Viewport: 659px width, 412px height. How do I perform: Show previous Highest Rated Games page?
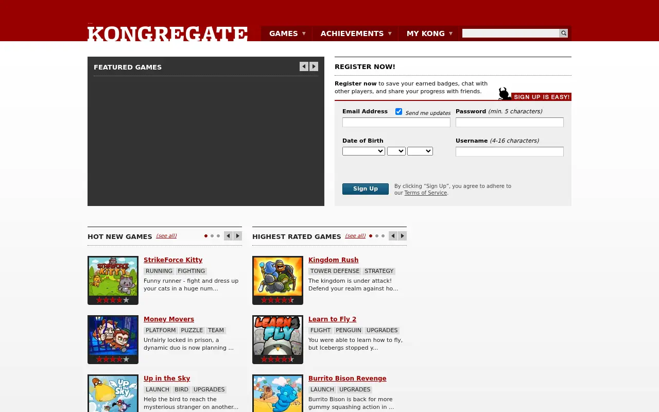(x=393, y=236)
